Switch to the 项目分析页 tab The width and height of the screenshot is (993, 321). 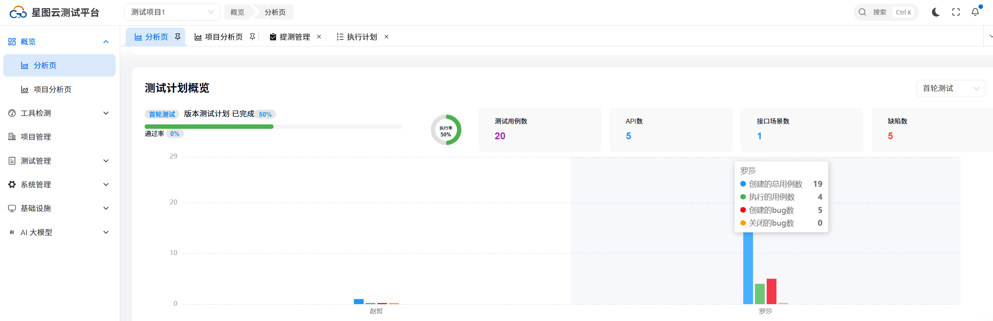[223, 37]
